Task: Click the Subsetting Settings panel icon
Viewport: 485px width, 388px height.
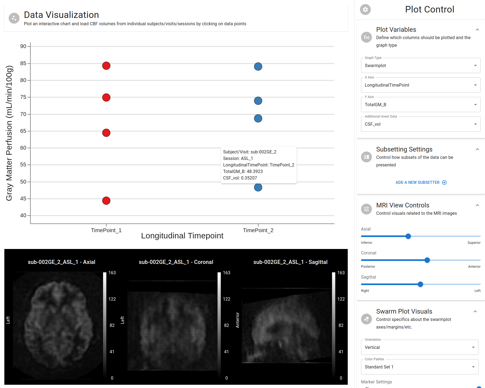Action: tap(366, 157)
